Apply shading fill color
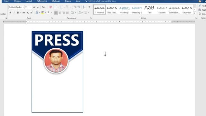206x116 pixels. (80, 13)
